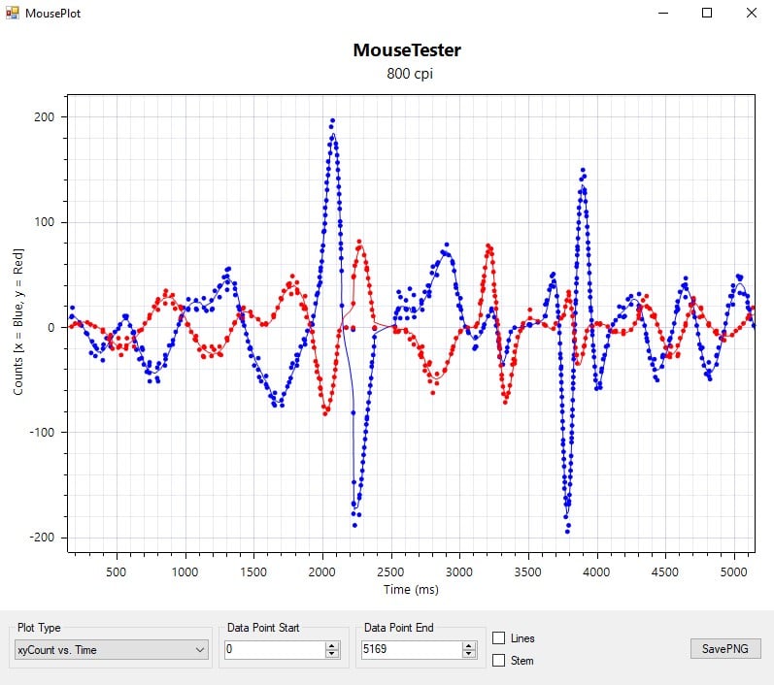
Task: Minimize the MousePlot window
Action: (x=664, y=14)
